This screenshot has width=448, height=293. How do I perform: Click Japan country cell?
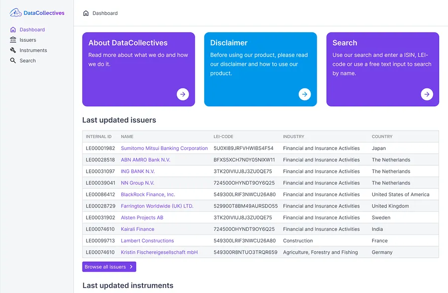coord(379,148)
